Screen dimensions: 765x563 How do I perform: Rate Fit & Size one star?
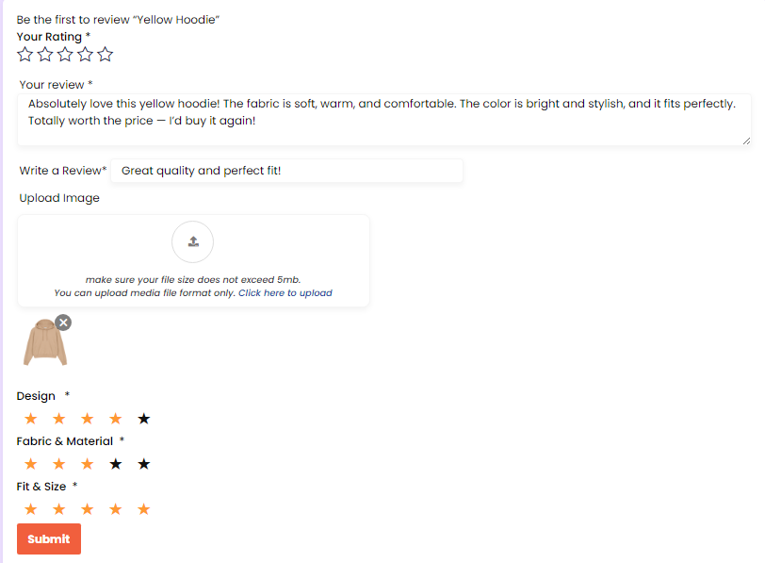click(31, 509)
